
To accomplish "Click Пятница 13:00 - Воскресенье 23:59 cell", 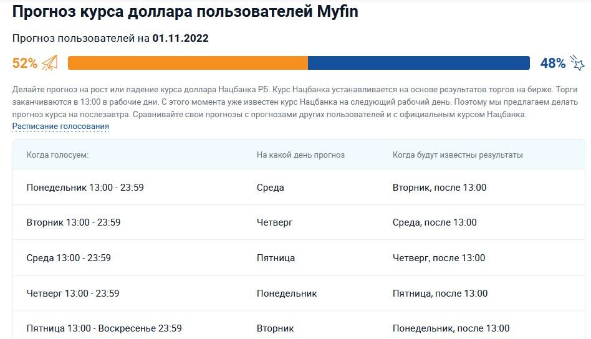I will pos(104,328).
